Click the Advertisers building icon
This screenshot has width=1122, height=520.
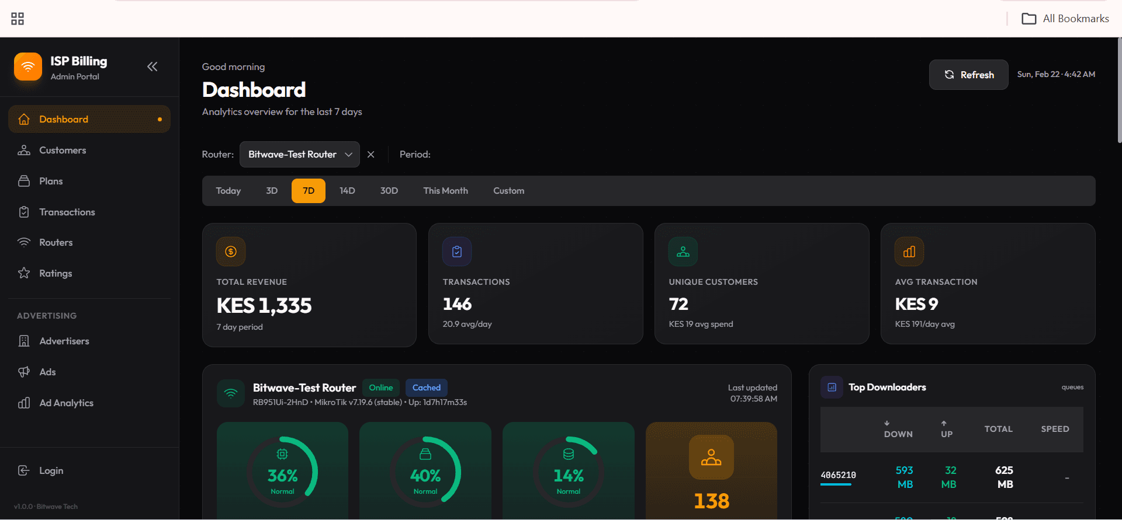point(24,341)
